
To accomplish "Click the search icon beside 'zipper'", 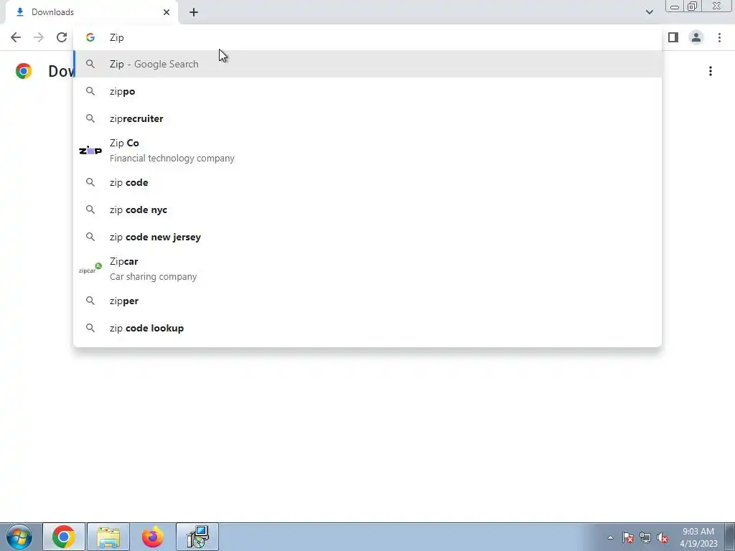I will [90, 301].
